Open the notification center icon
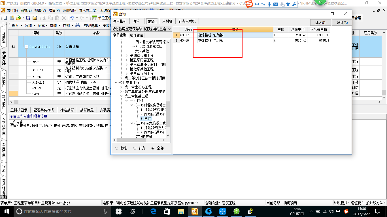This screenshot has height=217, width=387. click(x=378, y=211)
